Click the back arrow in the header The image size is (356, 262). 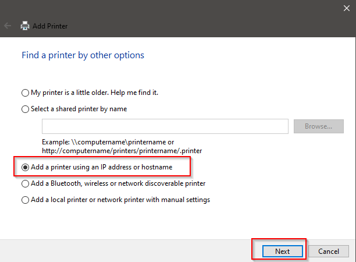[x=8, y=26]
